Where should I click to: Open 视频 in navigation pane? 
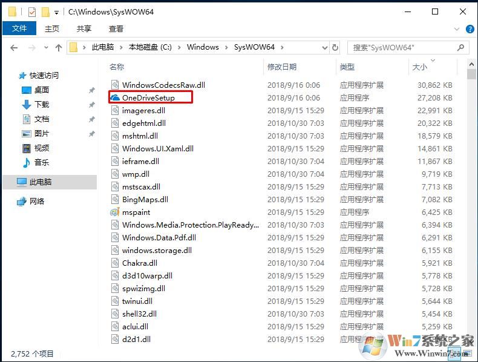coord(42,148)
